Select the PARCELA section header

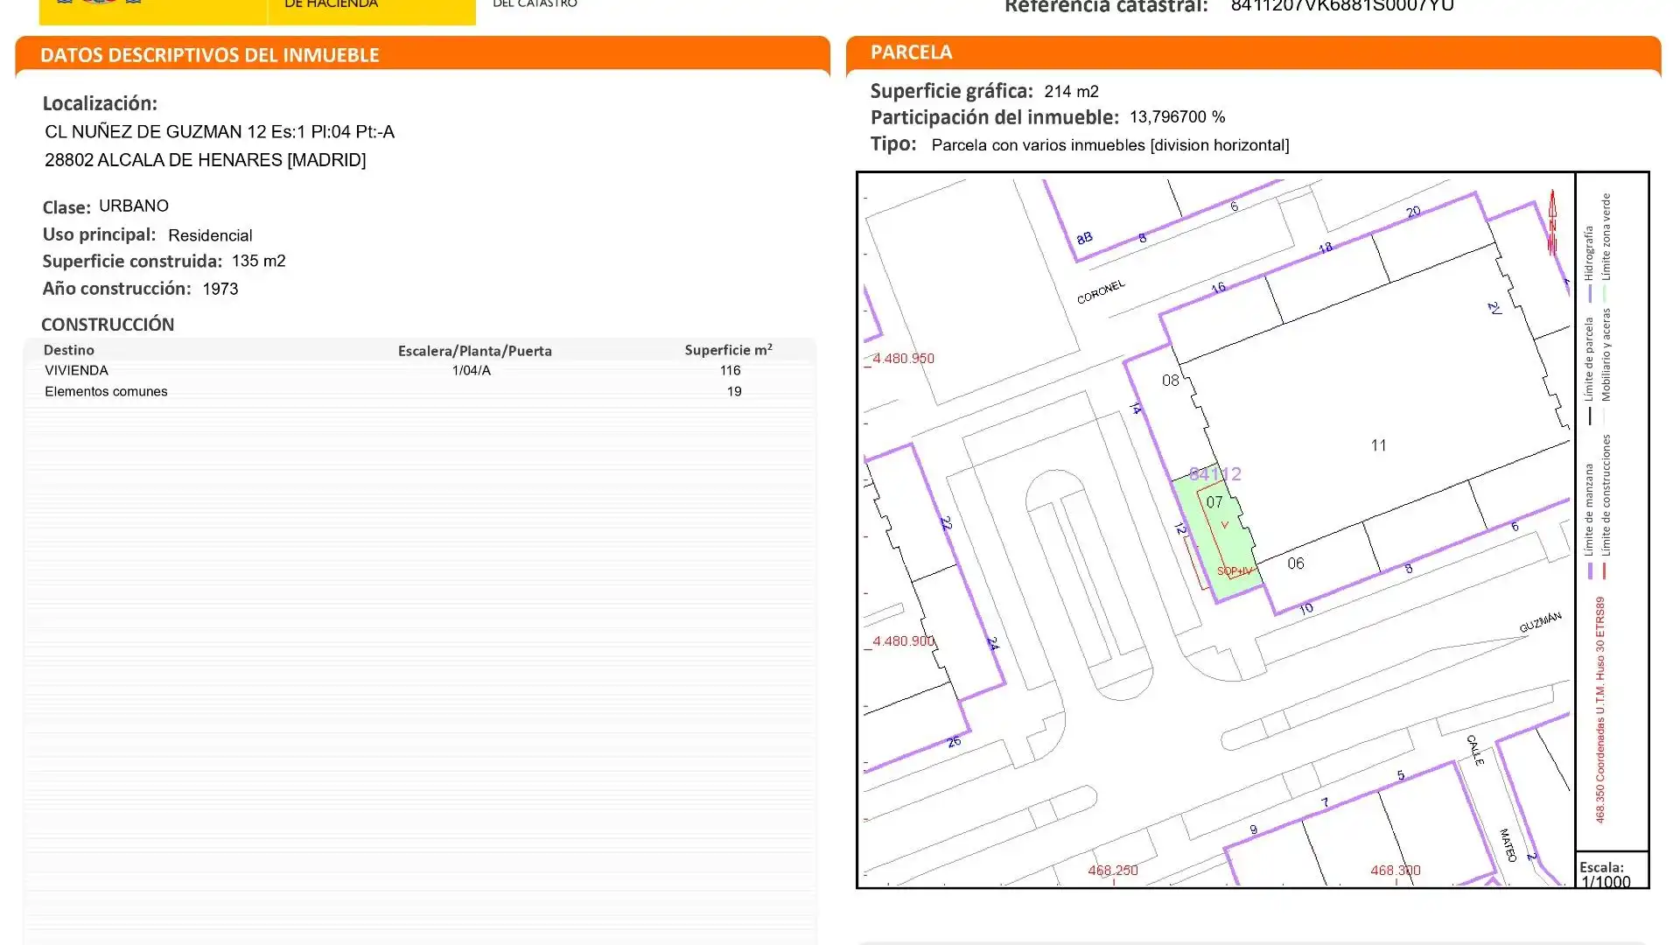click(x=911, y=52)
